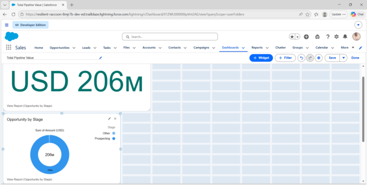The height and width of the screenshot is (185, 367).
Task: Open the notifications bell
Action: pyautogui.click(x=345, y=37)
